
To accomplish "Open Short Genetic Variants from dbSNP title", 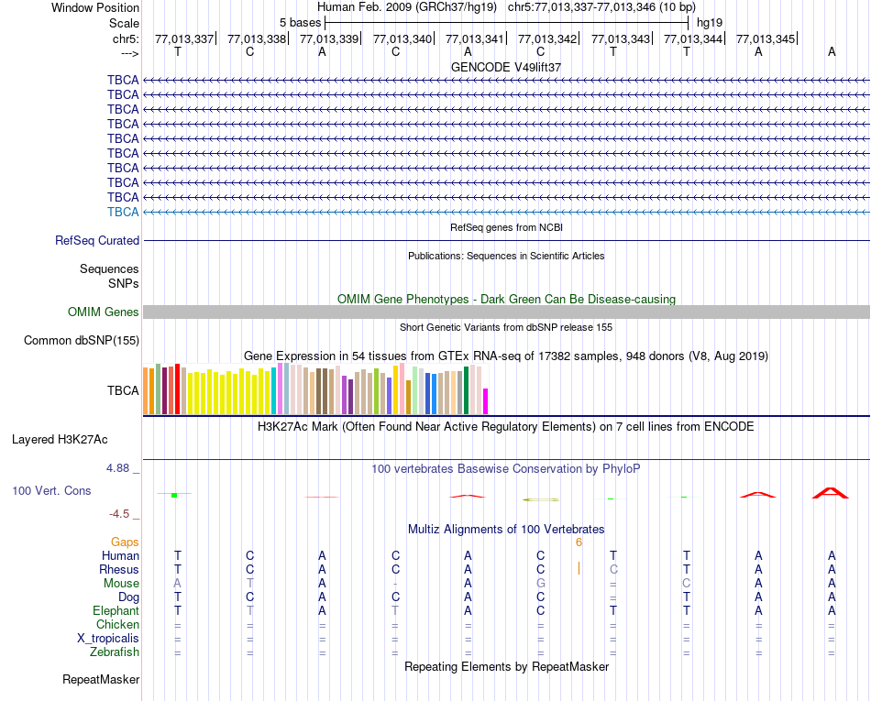I will tap(506, 327).
